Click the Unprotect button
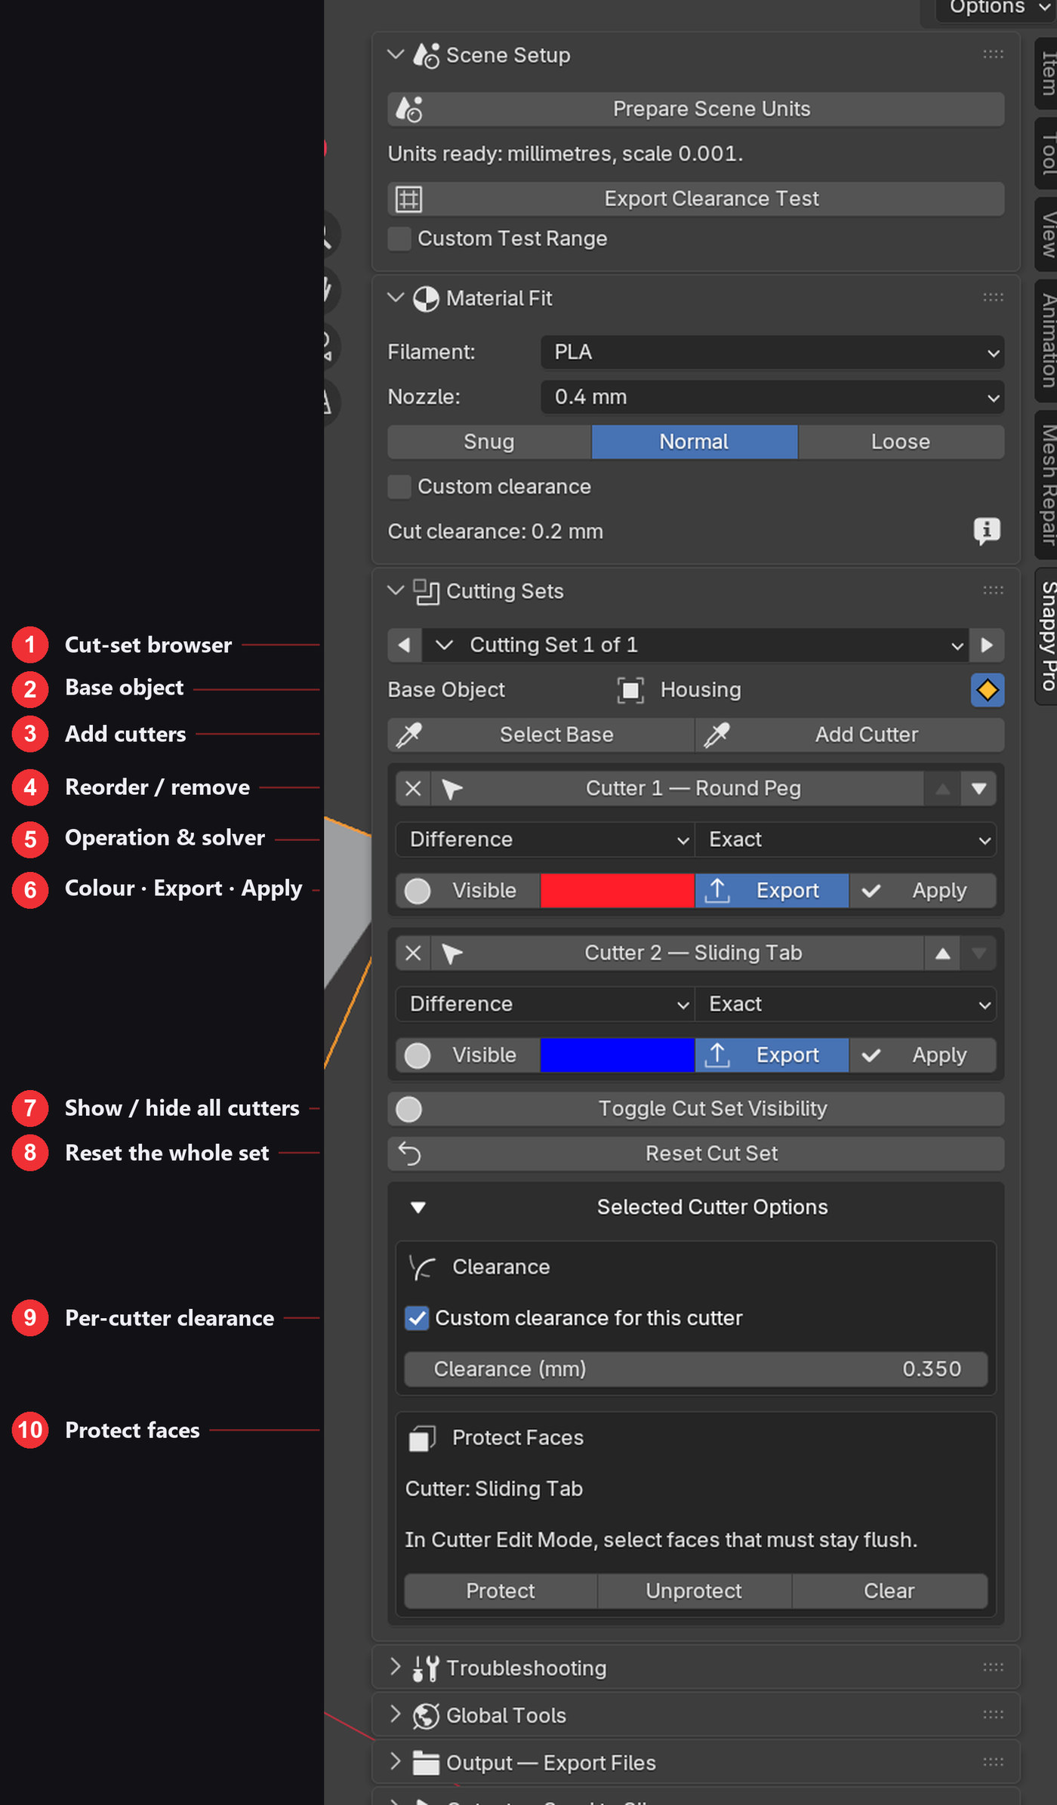1057x1805 pixels. (x=694, y=1591)
